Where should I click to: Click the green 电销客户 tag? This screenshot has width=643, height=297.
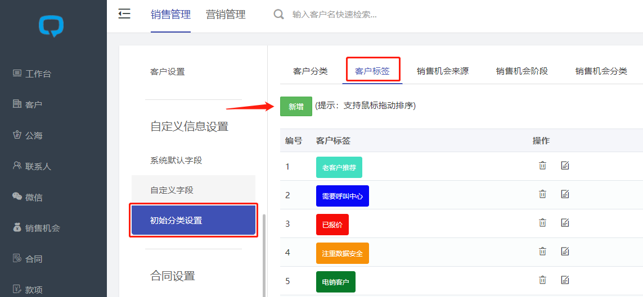point(336,282)
